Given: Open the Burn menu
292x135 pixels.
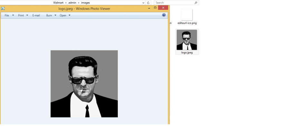Looking at the screenshot, I should pos(49,15).
